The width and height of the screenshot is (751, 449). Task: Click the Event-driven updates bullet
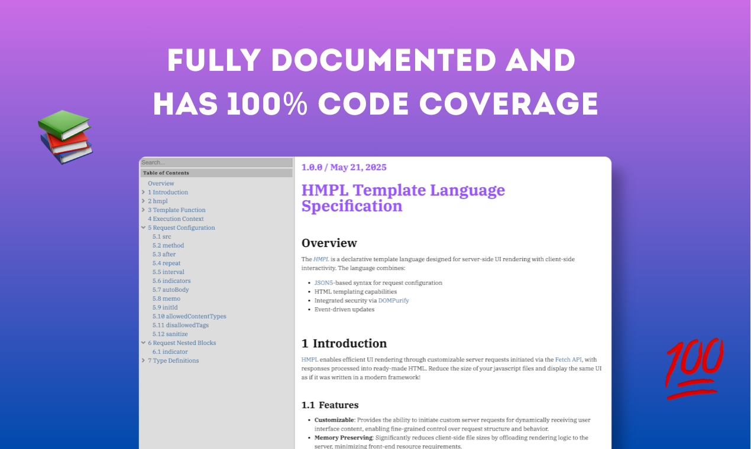(344, 310)
